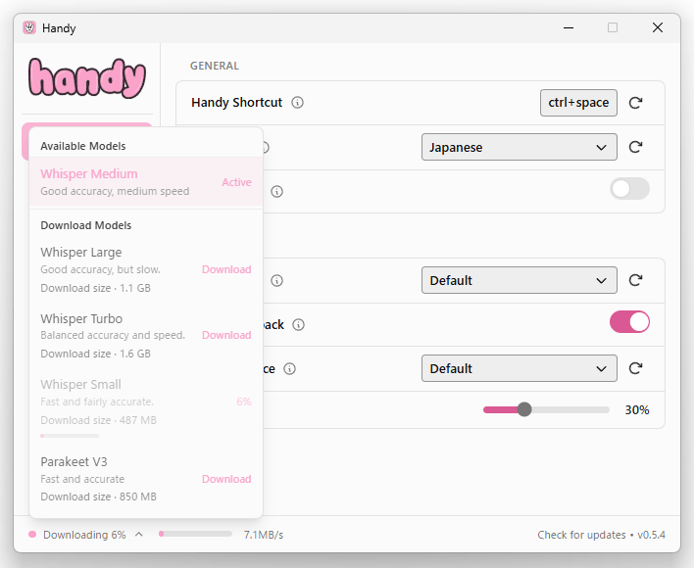The height and width of the screenshot is (568, 694).
Task: Open the Default dropdown above the 30% slider
Action: click(519, 368)
